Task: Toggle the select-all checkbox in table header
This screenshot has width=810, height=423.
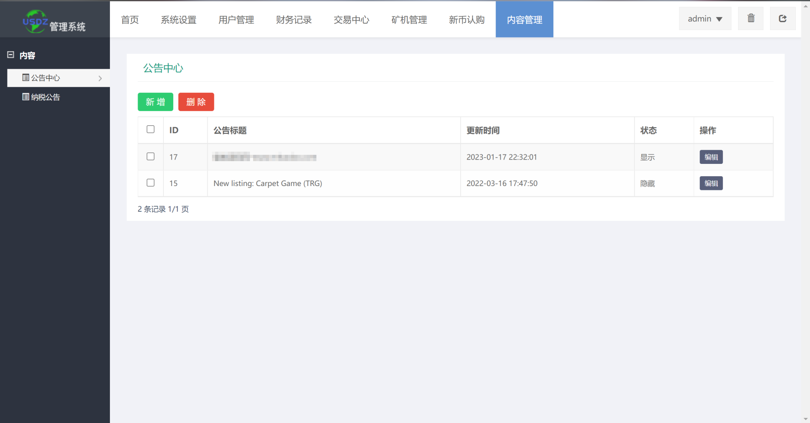Action: click(150, 130)
